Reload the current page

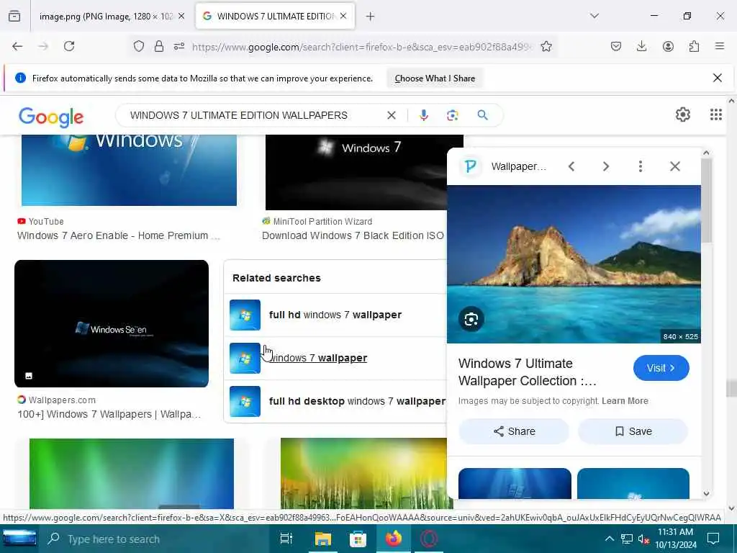69,46
